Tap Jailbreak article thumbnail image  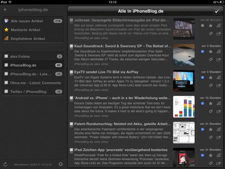(184, 29)
